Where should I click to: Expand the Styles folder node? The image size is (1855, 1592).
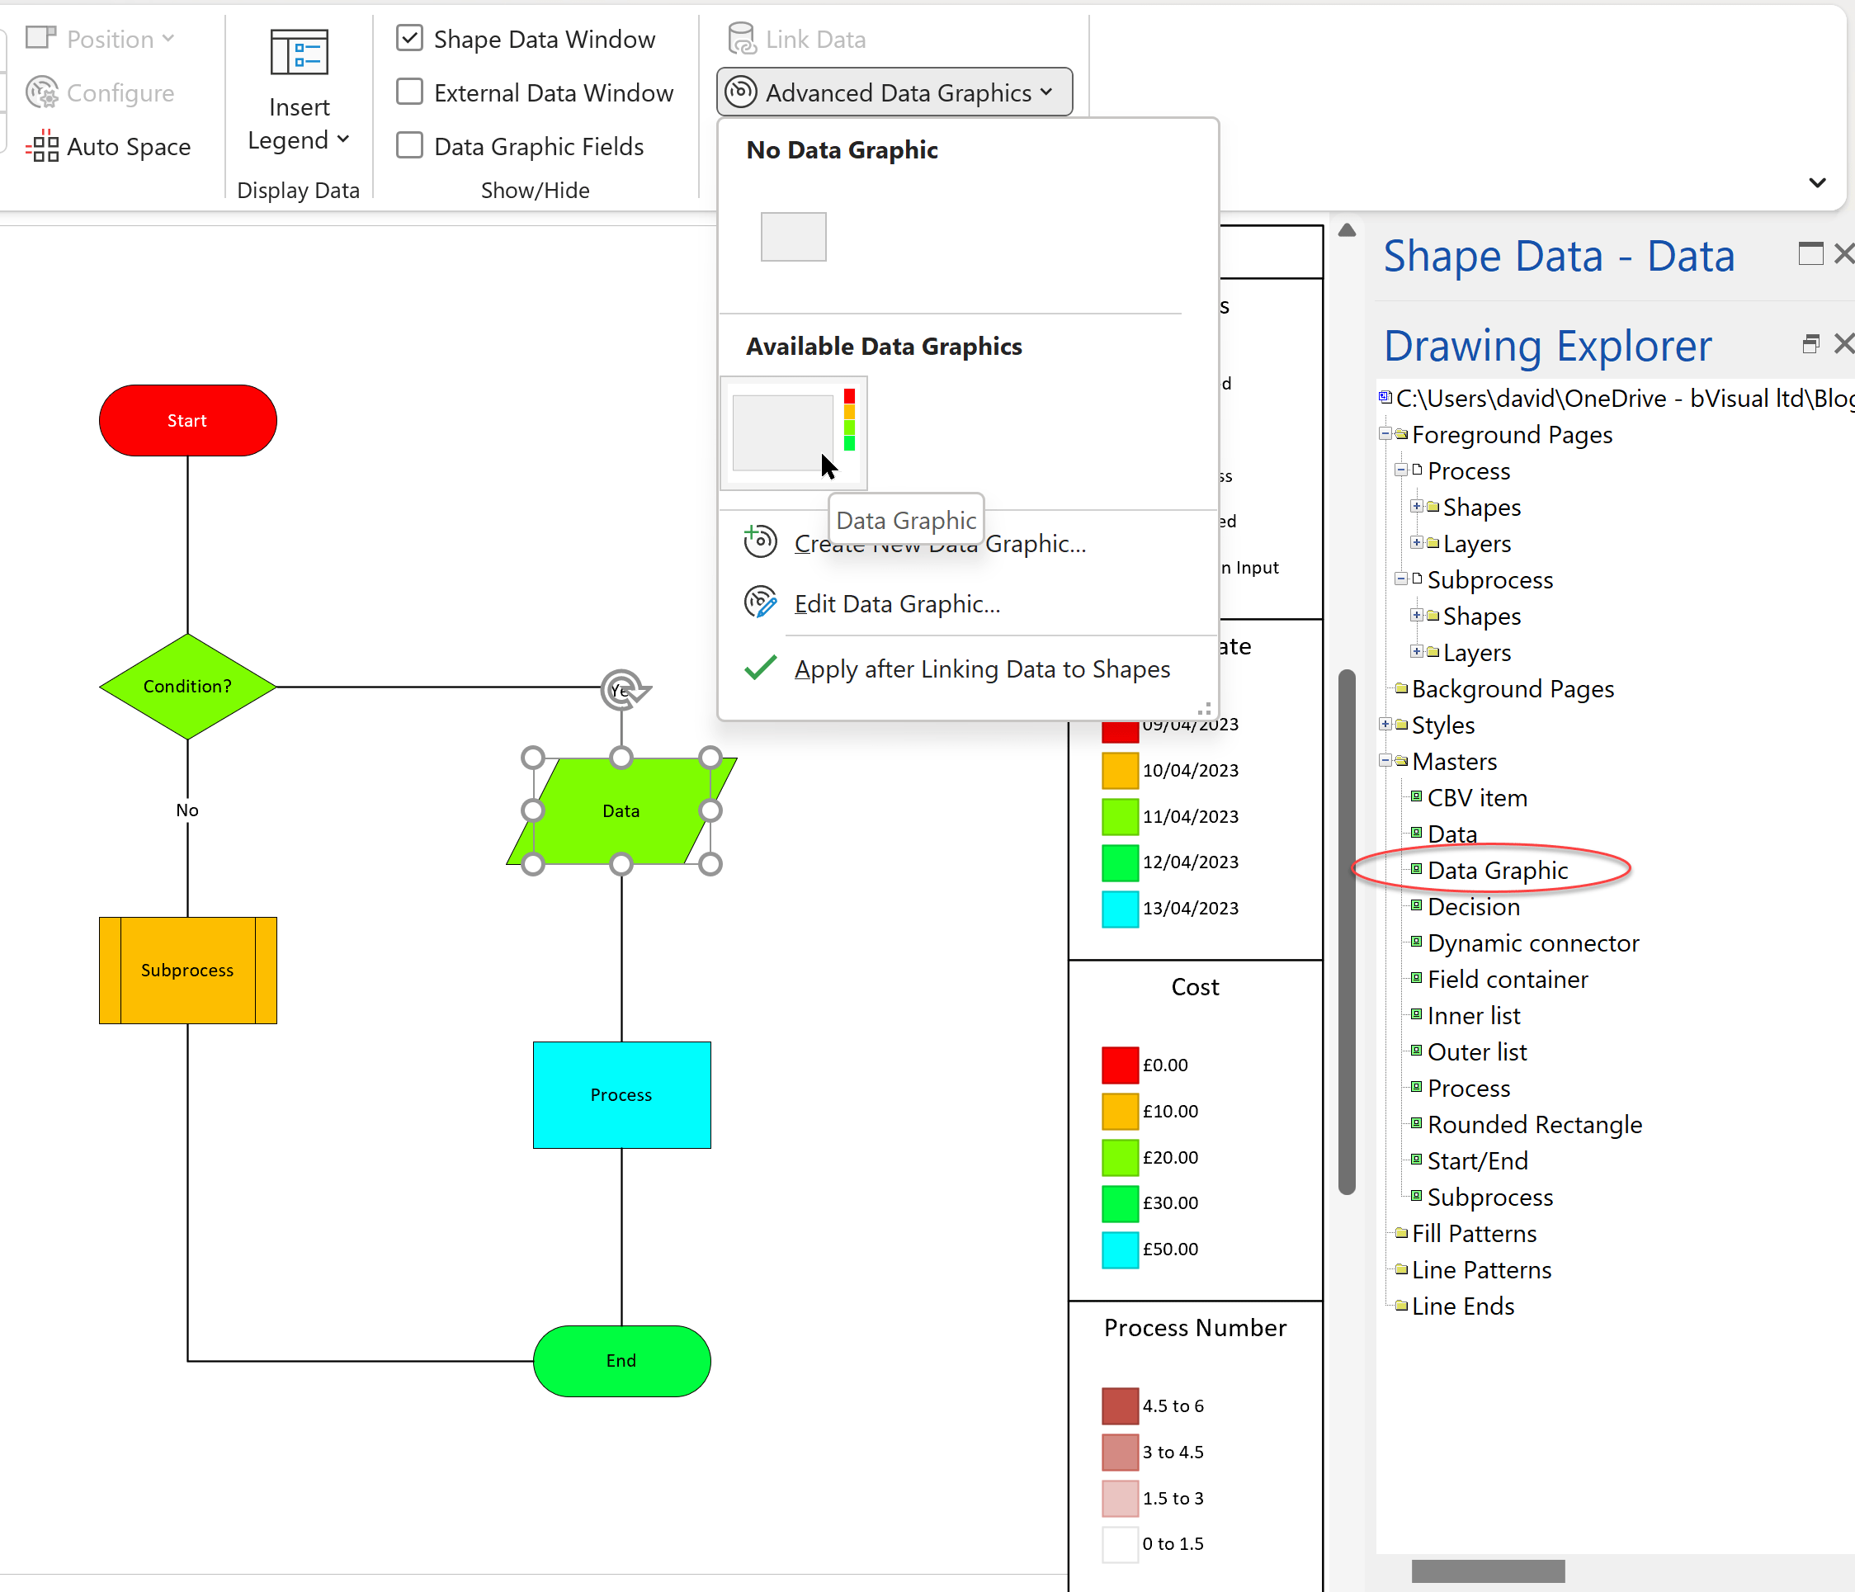(x=1385, y=725)
